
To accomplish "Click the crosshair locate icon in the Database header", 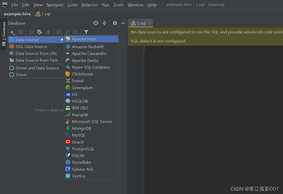I will pyautogui.click(x=96, y=23).
